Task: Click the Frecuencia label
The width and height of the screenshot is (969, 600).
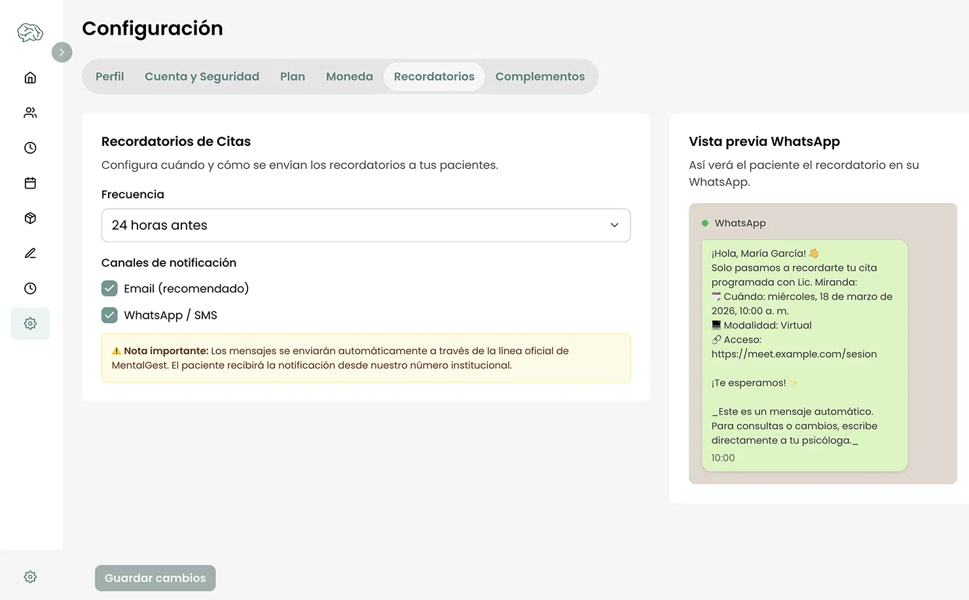Action: tap(133, 194)
